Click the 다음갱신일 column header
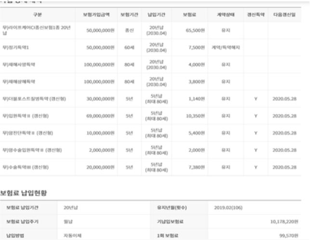The image size is (310, 240). [284, 14]
